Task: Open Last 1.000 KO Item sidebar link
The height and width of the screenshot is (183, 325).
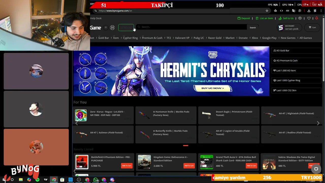Action: 296,70
